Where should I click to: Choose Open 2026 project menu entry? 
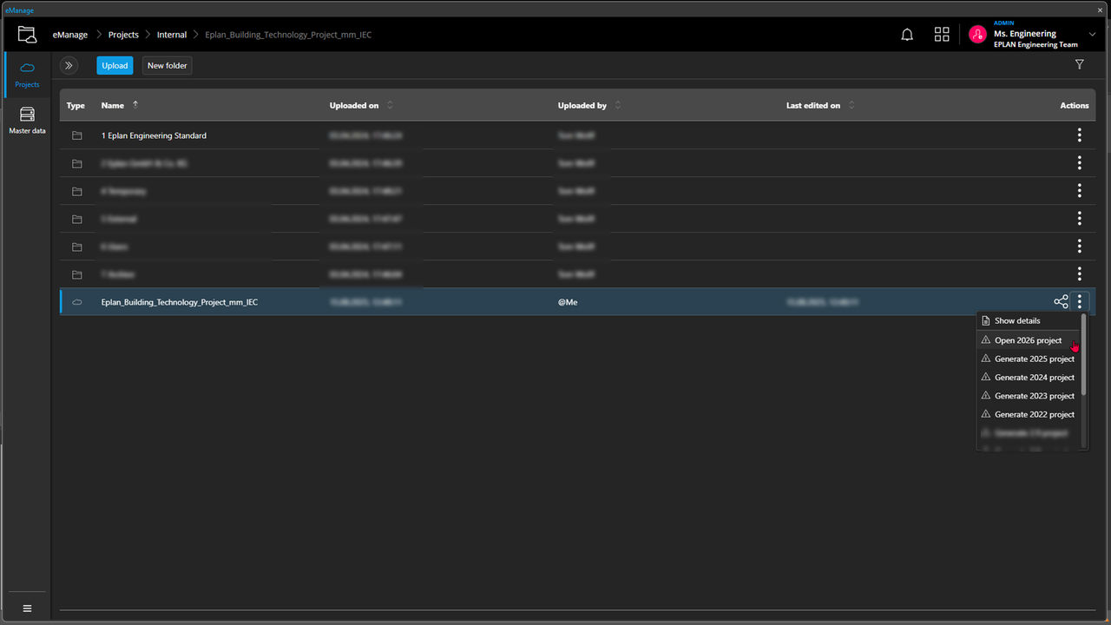tap(1028, 340)
